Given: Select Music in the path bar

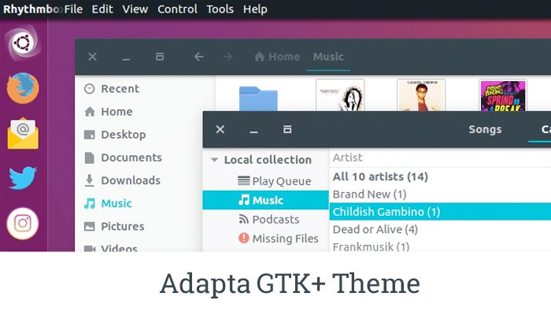Looking at the screenshot, I should click(328, 57).
